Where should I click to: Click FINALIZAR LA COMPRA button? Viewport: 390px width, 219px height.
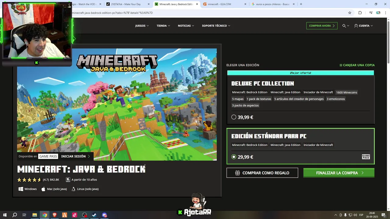pyautogui.click(x=339, y=173)
